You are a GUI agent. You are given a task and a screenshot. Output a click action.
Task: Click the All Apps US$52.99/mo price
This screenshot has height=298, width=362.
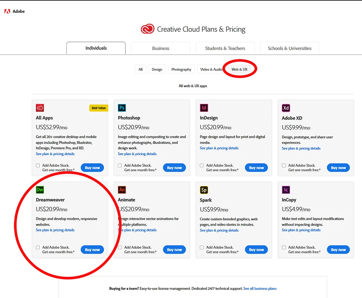(x=52, y=127)
